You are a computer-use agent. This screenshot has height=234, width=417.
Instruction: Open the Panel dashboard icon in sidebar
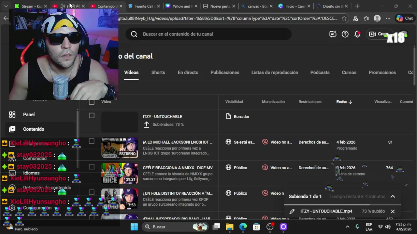(12, 114)
